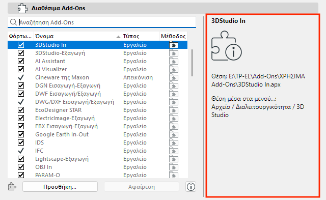Click the method icon in 3DStudio-Εξαγωγή row
The image size is (326, 200).
[174, 53]
